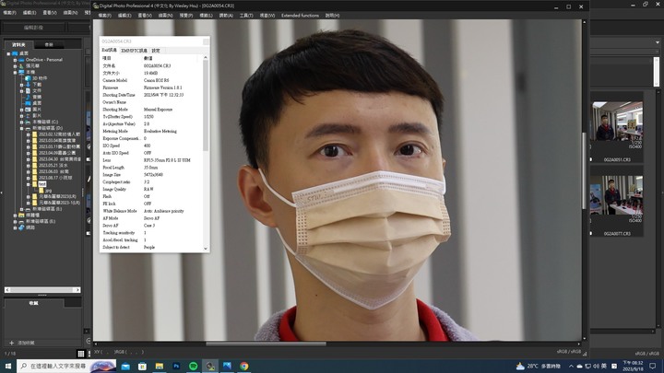
Task: Open the View(V) menu in viewer window
Action: (145, 16)
